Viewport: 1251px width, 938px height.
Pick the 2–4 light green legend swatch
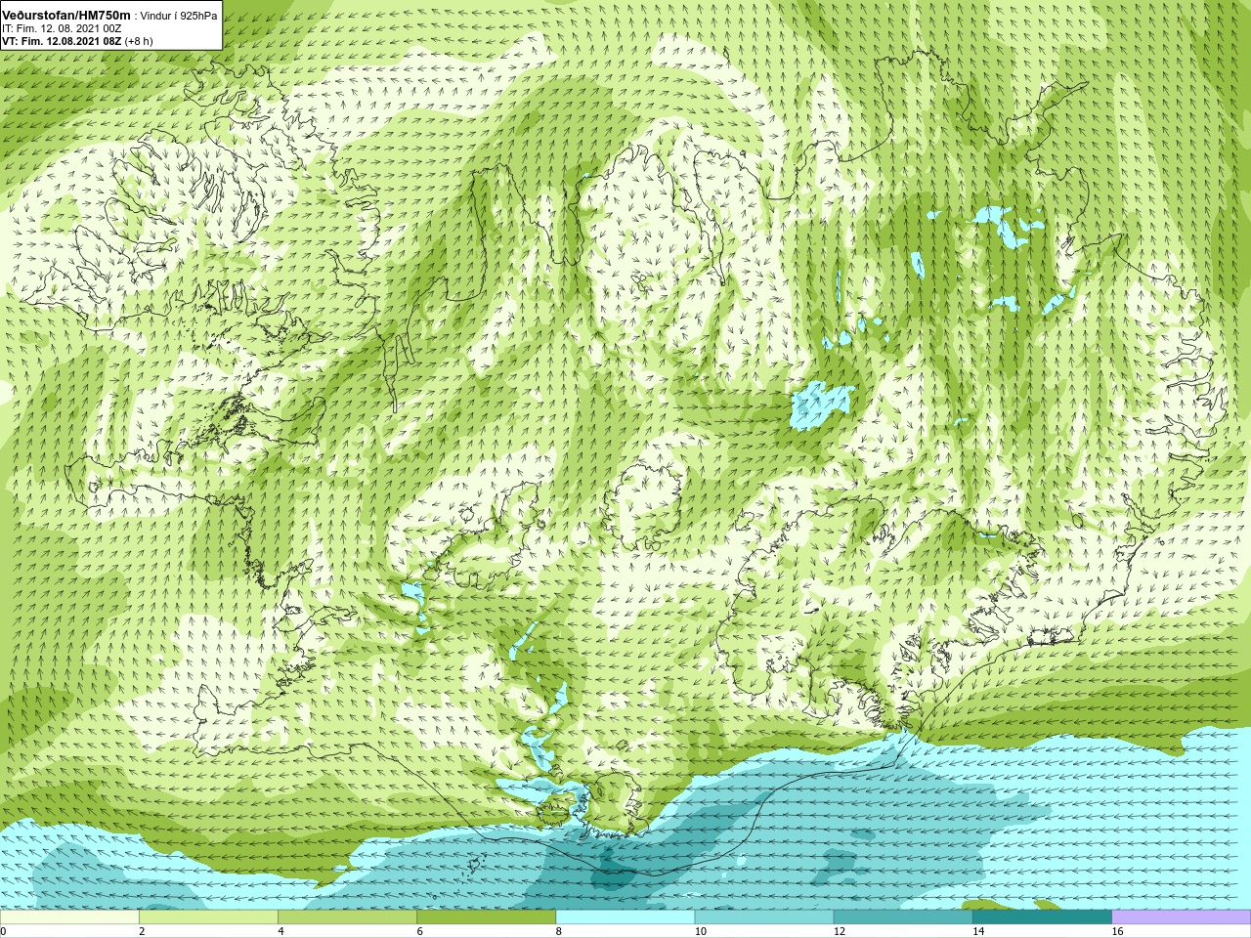208,917
